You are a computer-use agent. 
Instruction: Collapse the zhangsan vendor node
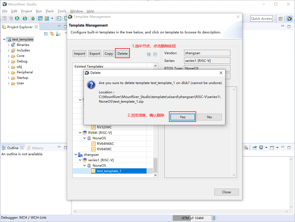76,154
